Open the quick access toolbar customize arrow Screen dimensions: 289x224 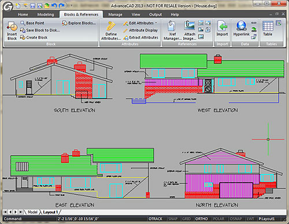pos(71,6)
